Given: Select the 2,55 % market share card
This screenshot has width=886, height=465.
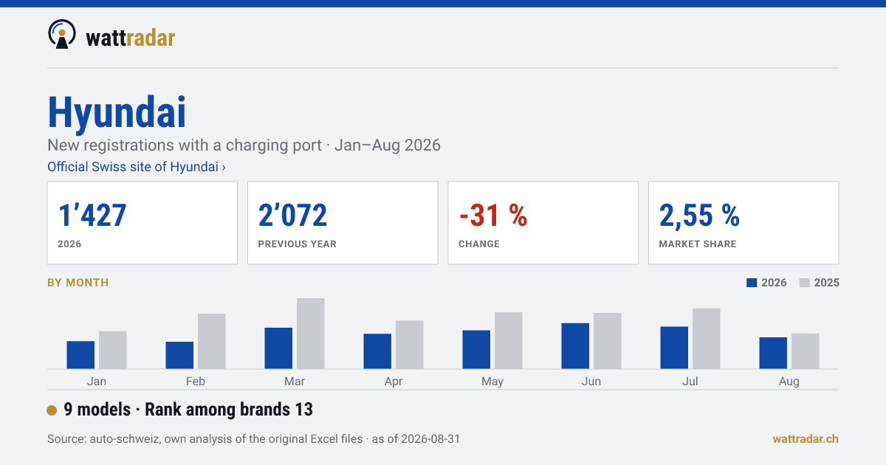Looking at the screenshot, I should (x=744, y=223).
